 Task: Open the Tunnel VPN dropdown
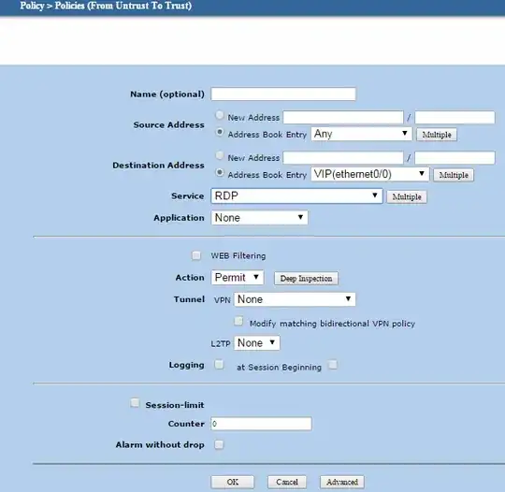[295, 299]
